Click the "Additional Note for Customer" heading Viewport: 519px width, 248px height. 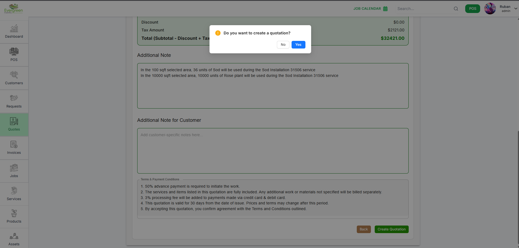(169, 120)
